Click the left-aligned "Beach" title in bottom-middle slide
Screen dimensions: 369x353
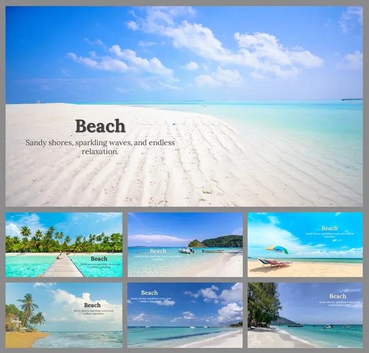[x=149, y=293]
